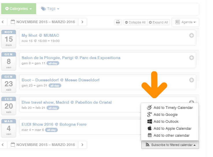Open the top date range picker
This screenshot has height=157, width=213.
[43, 22]
